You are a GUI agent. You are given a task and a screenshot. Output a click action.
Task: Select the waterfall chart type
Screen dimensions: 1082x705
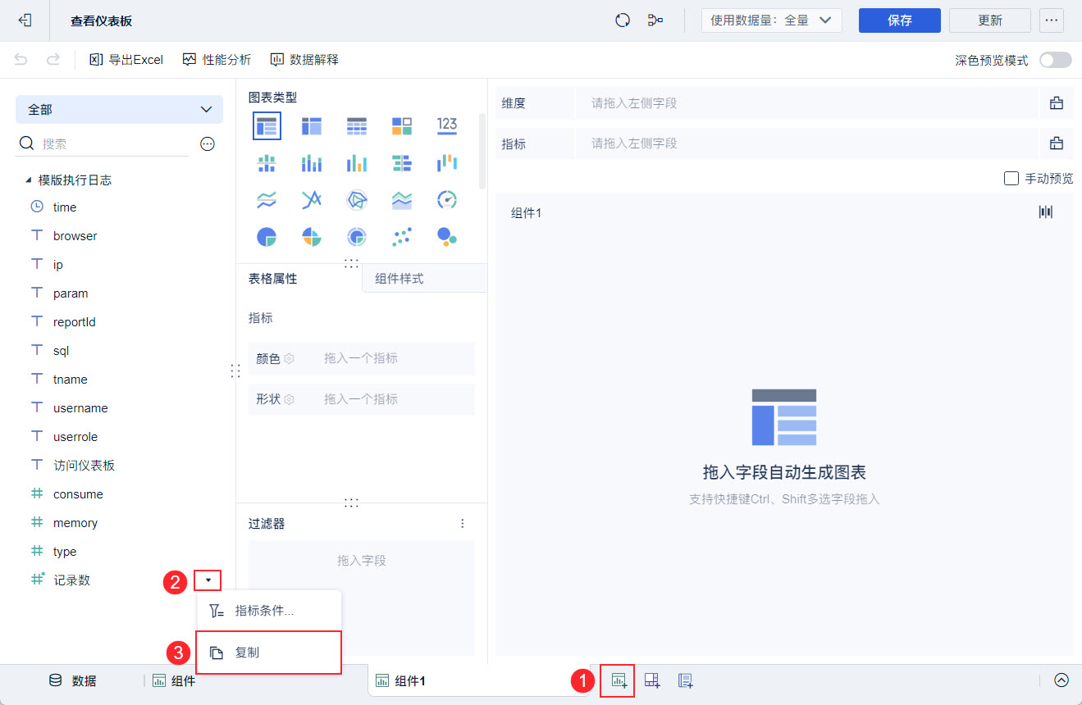click(x=447, y=162)
